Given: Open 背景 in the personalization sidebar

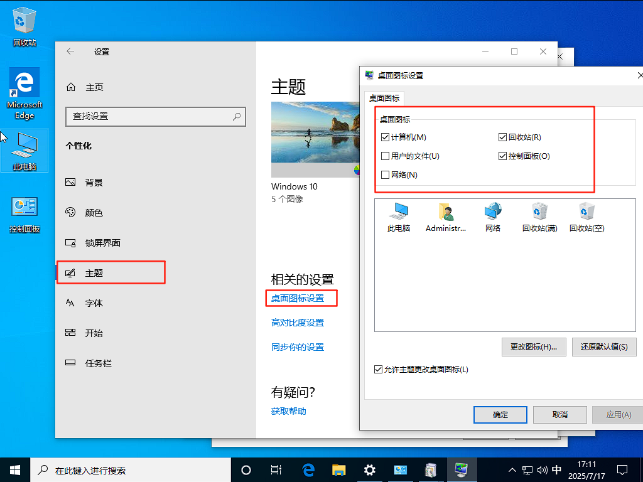Looking at the screenshot, I should [94, 183].
